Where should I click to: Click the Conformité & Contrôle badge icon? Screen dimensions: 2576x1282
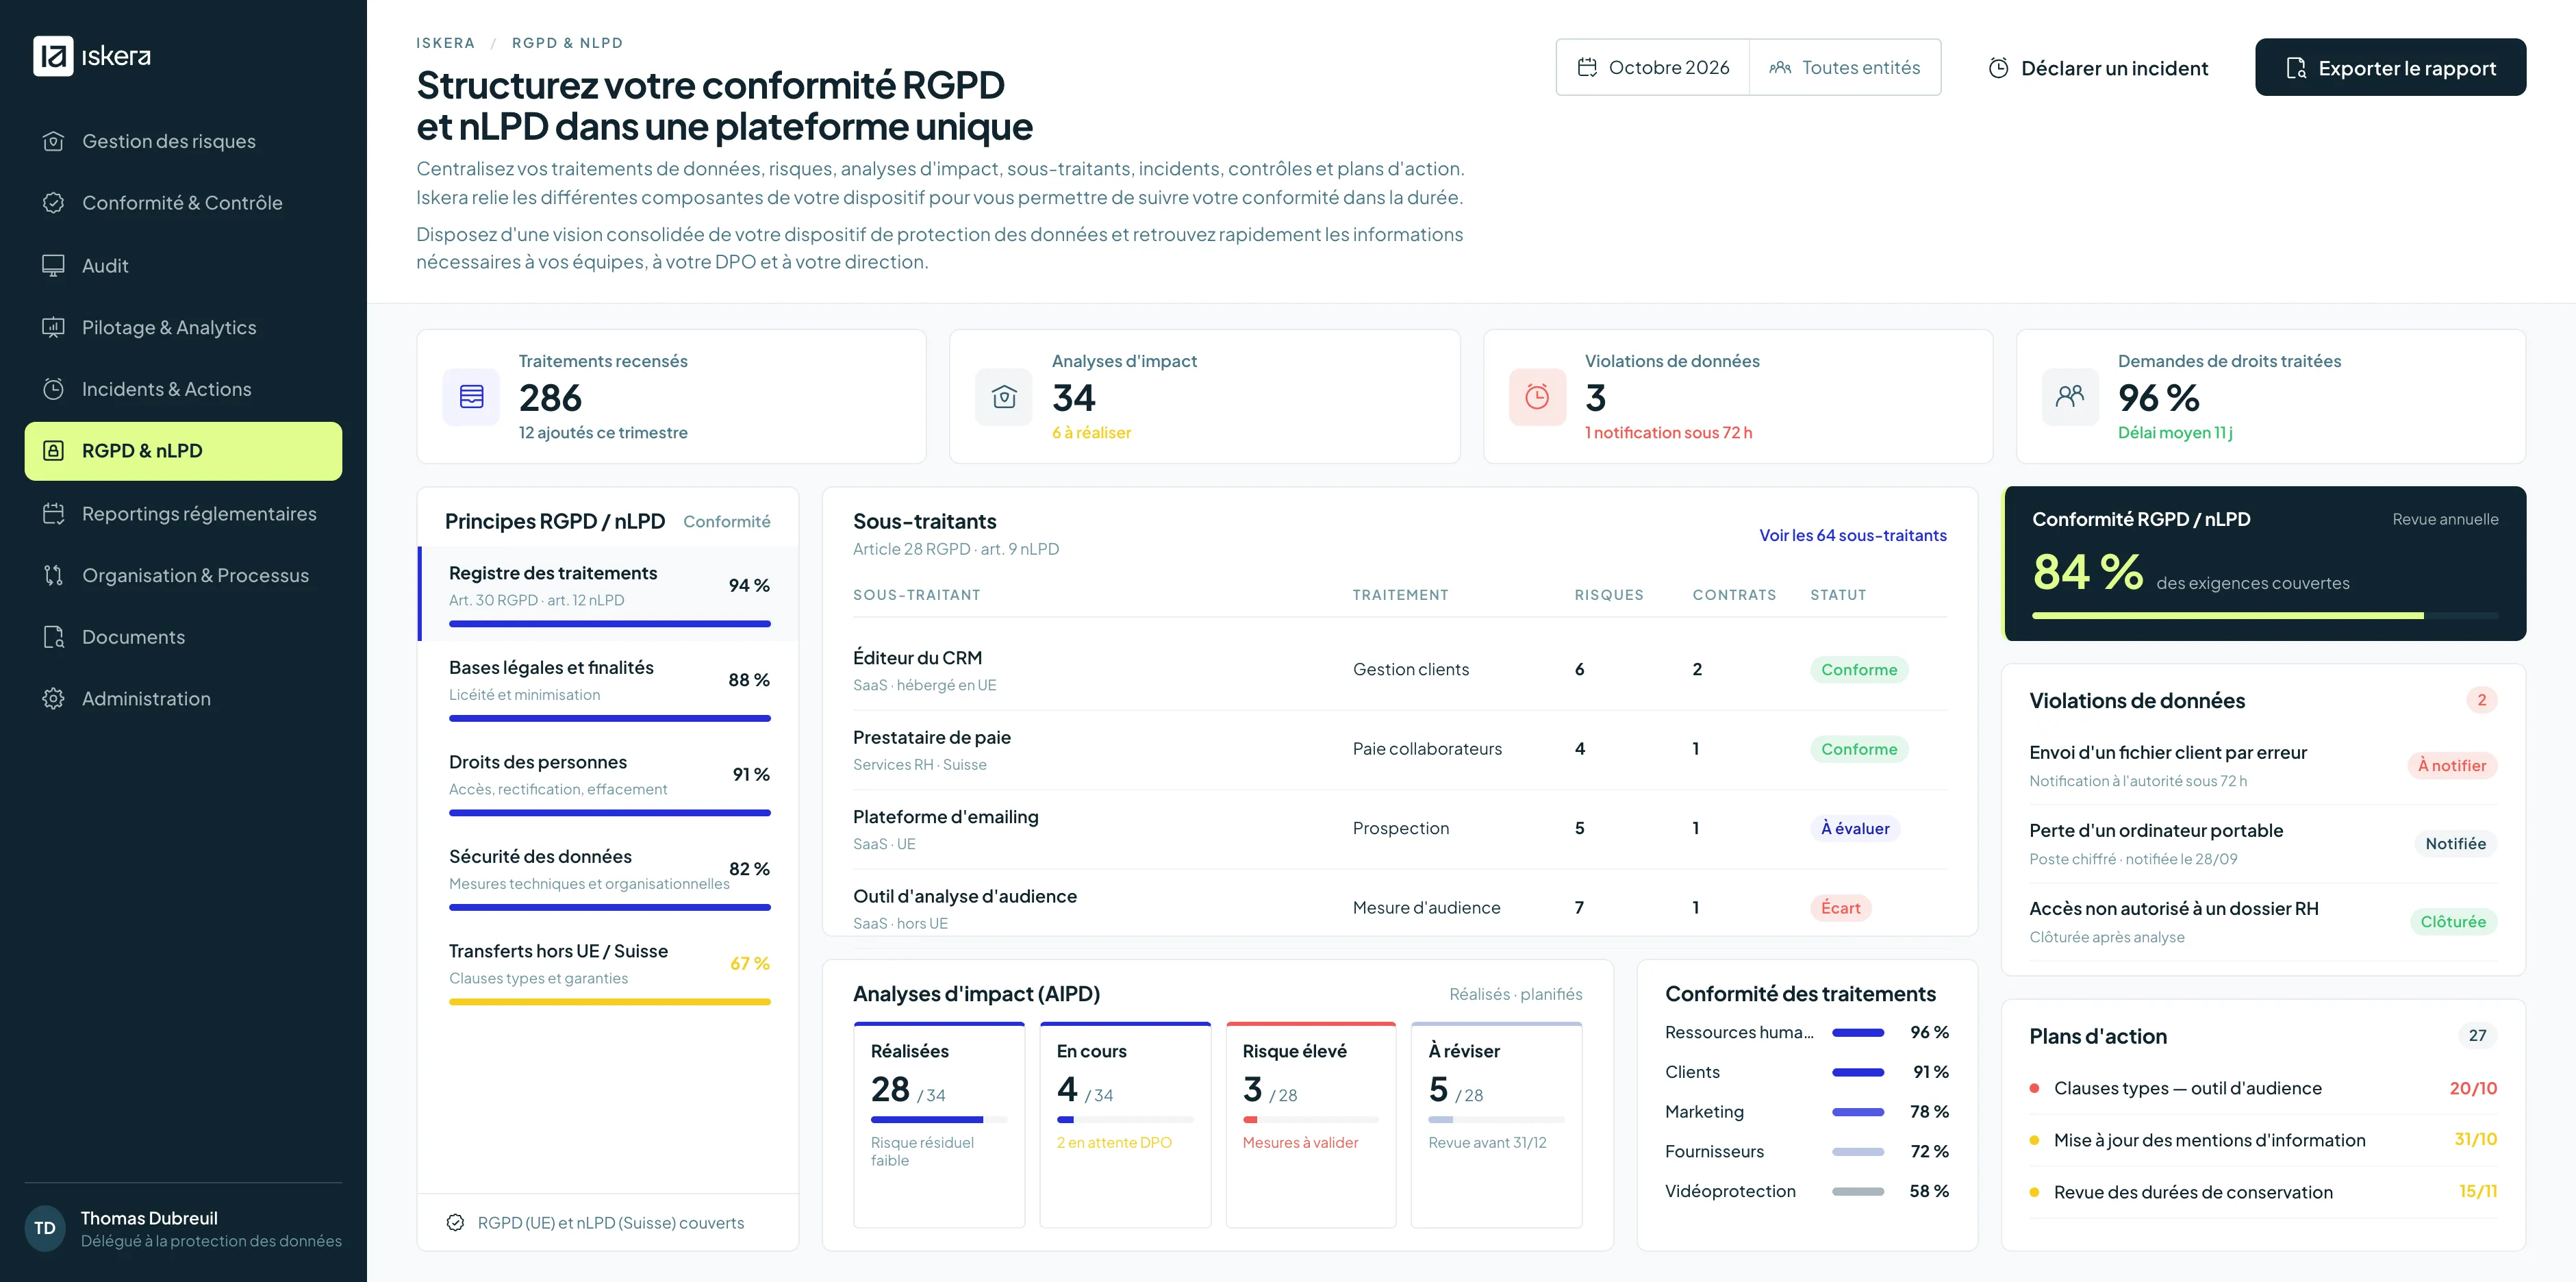(54, 203)
